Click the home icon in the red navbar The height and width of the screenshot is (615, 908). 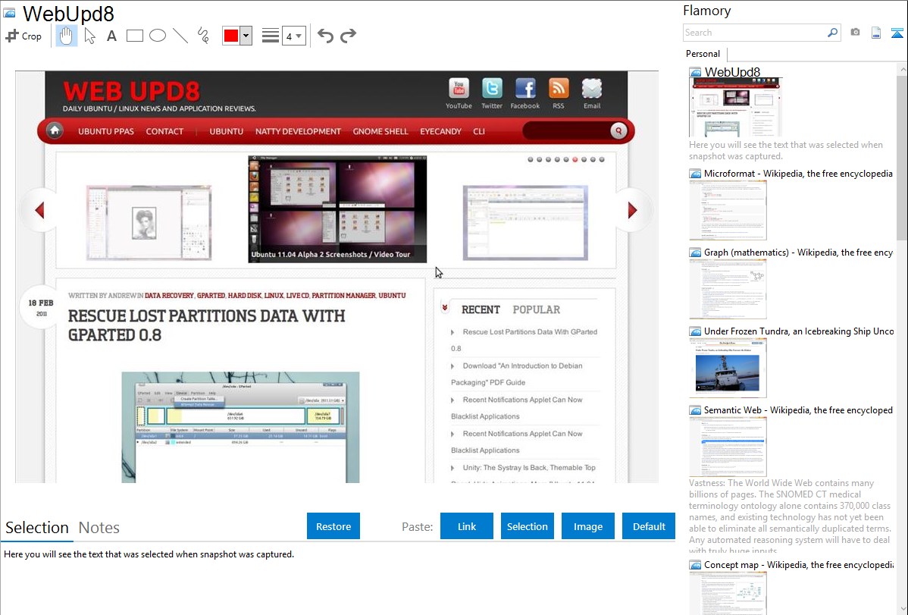(x=55, y=130)
